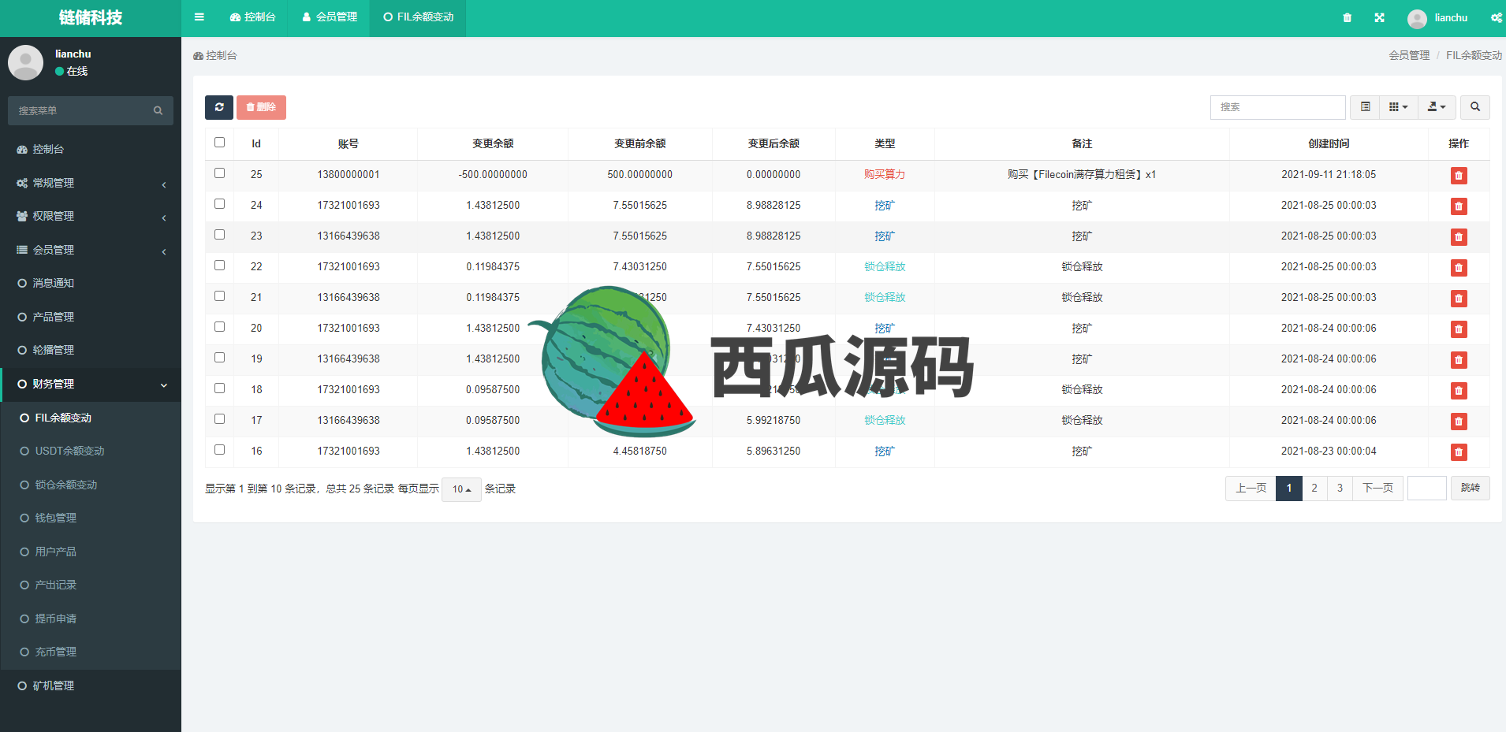
Task: Open the columns visibility dropdown
Action: point(1398,107)
